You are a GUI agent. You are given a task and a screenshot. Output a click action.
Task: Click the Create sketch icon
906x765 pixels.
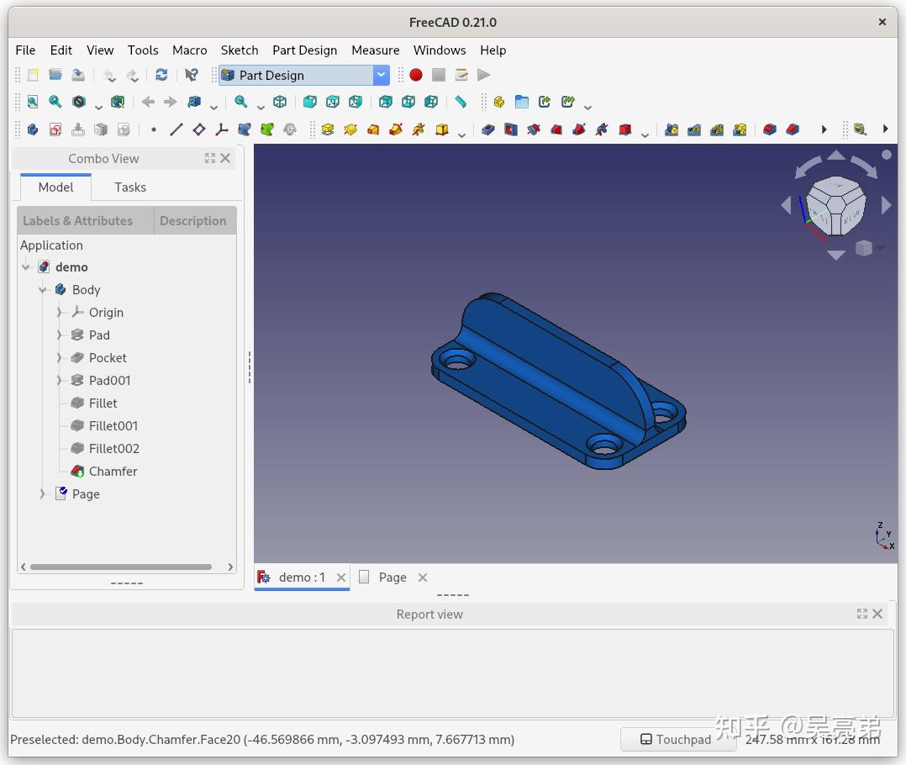click(55, 129)
